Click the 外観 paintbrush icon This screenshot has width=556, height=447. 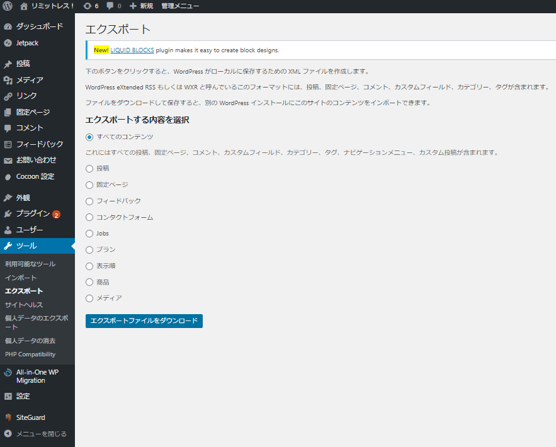(8, 198)
